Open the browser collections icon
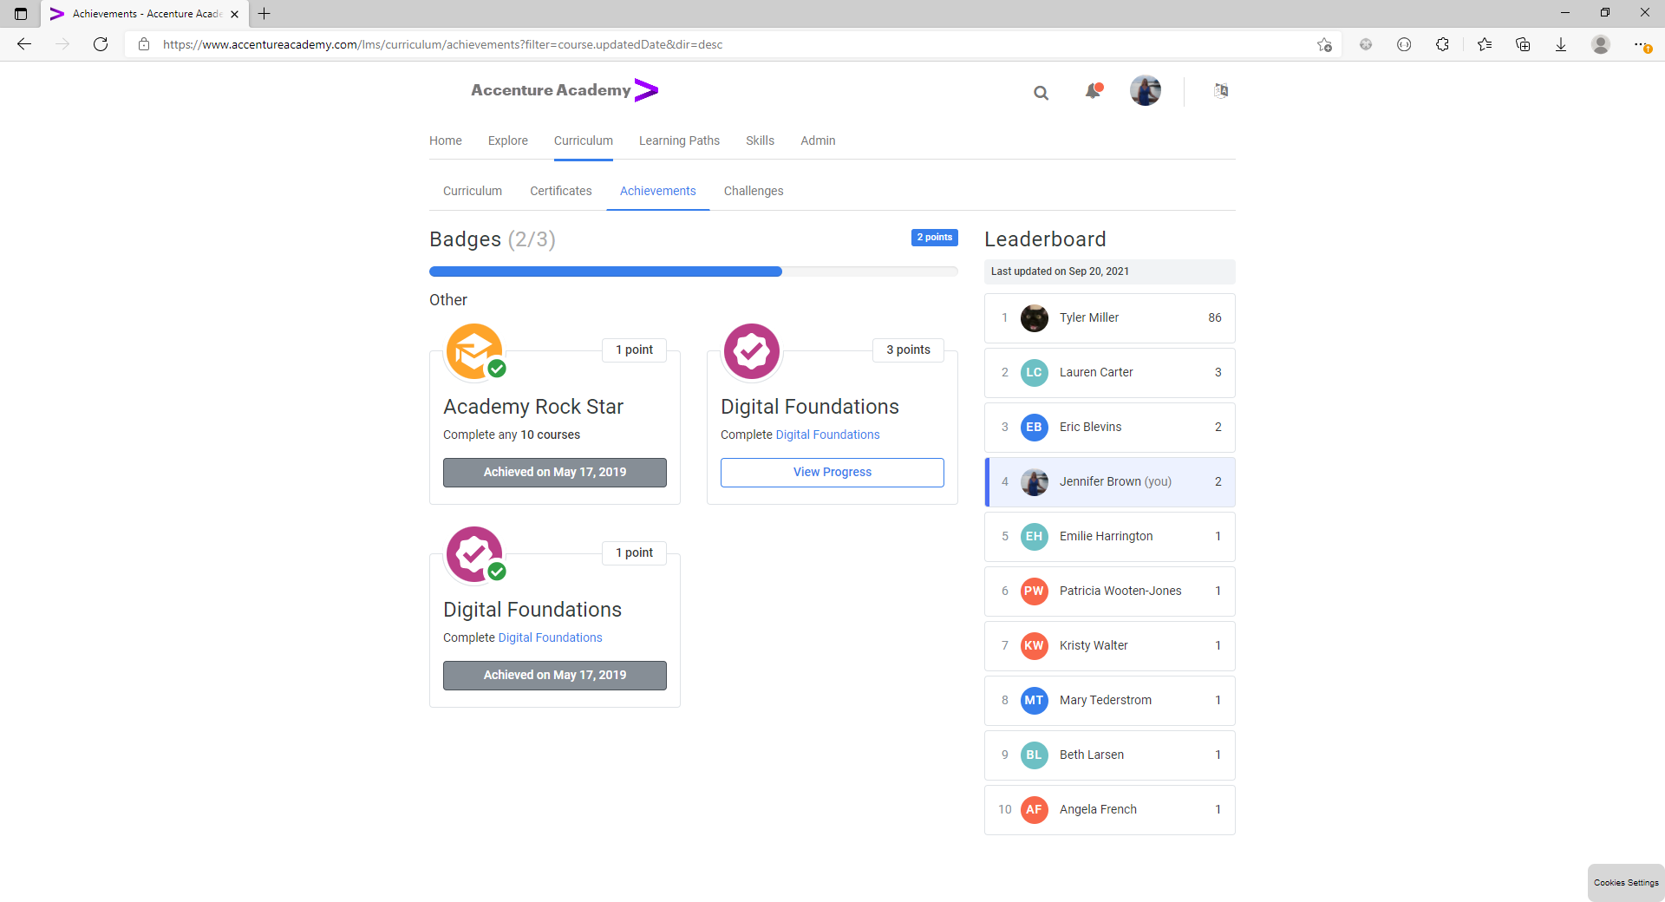This screenshot has height=902, width=1665. click(x=1523, y=44)
